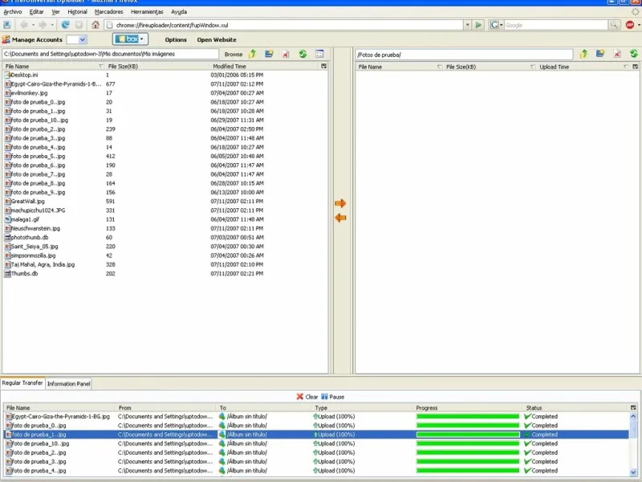Open the Archivo menu
Image resolution: width=642 pixels, height=482 pixels.
[13, 12]
